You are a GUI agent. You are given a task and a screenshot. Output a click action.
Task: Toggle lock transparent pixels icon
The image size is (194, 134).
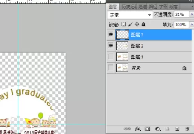[123, 24]
